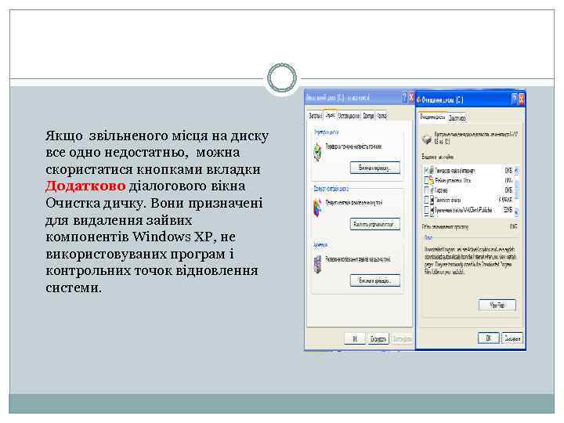Click the help question mark in Properties window
This screenshot has width=564, height=423.
tap(404, 97)
